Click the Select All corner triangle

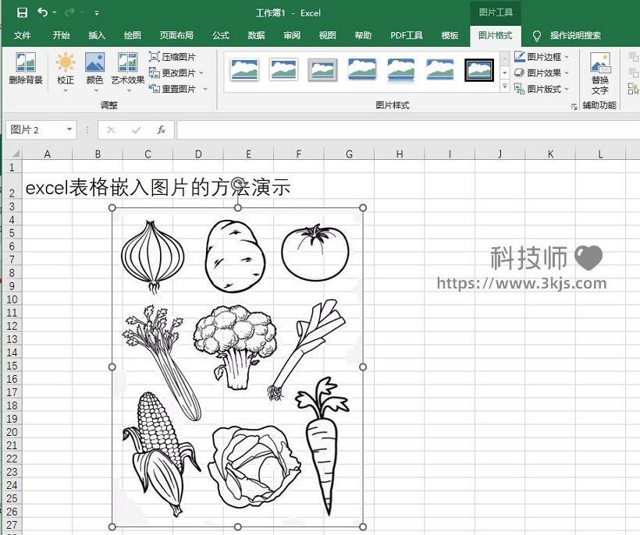(15, 154)
